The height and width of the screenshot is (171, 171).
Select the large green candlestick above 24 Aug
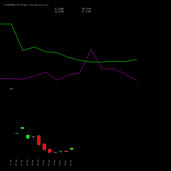(x=28, y=137)
